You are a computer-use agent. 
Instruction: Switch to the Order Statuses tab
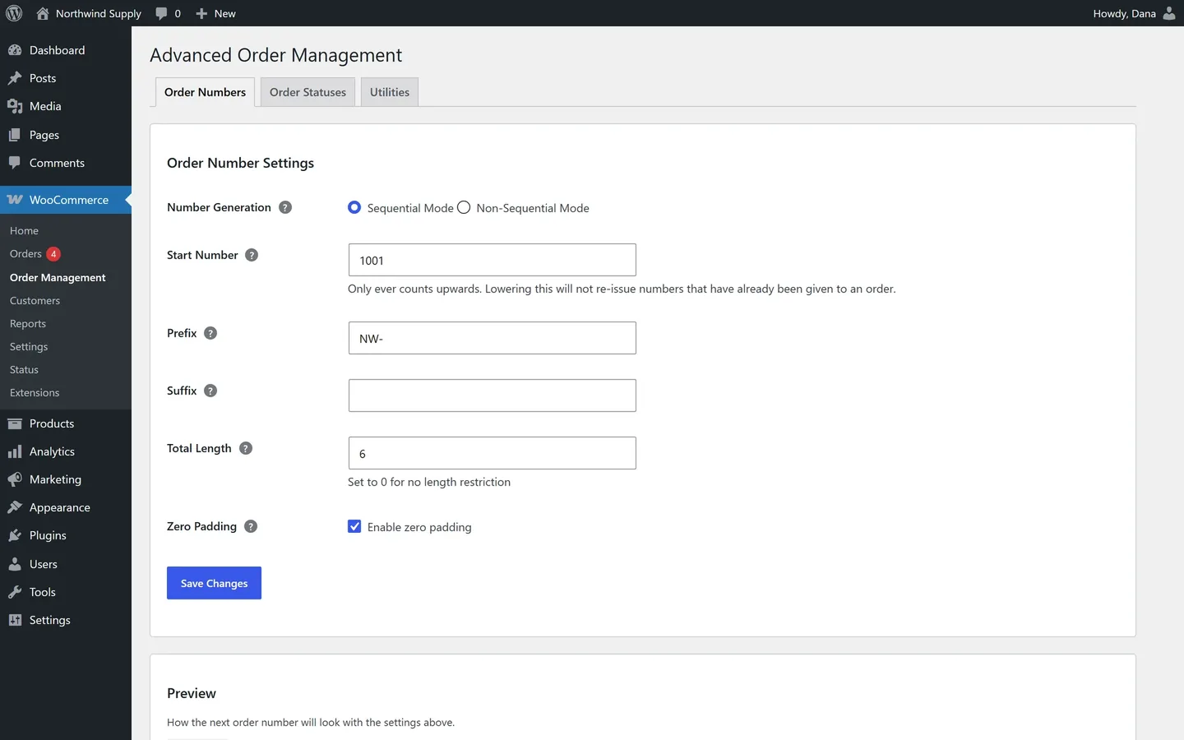pos(308,92)
